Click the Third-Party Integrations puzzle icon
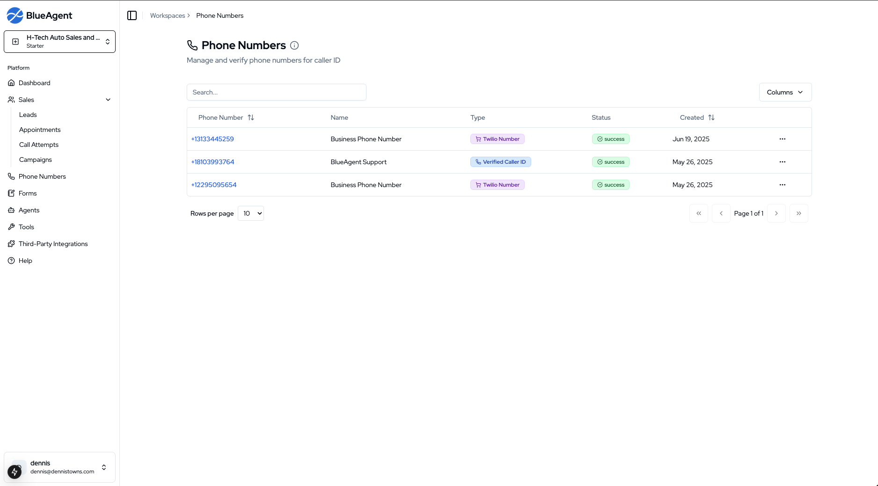Viewport: 878px width, 486px height. coord(11,244)
